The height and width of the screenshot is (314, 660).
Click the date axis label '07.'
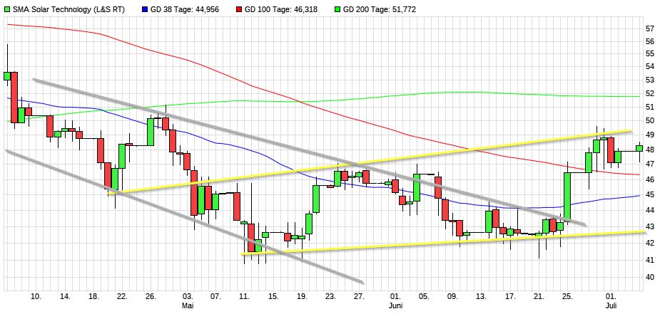(x=215, y=297)
